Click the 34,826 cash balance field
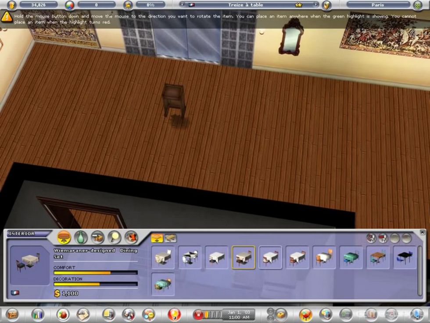This screenshot has height=323, width=430. pyautogui.click(x=39, y=5)
